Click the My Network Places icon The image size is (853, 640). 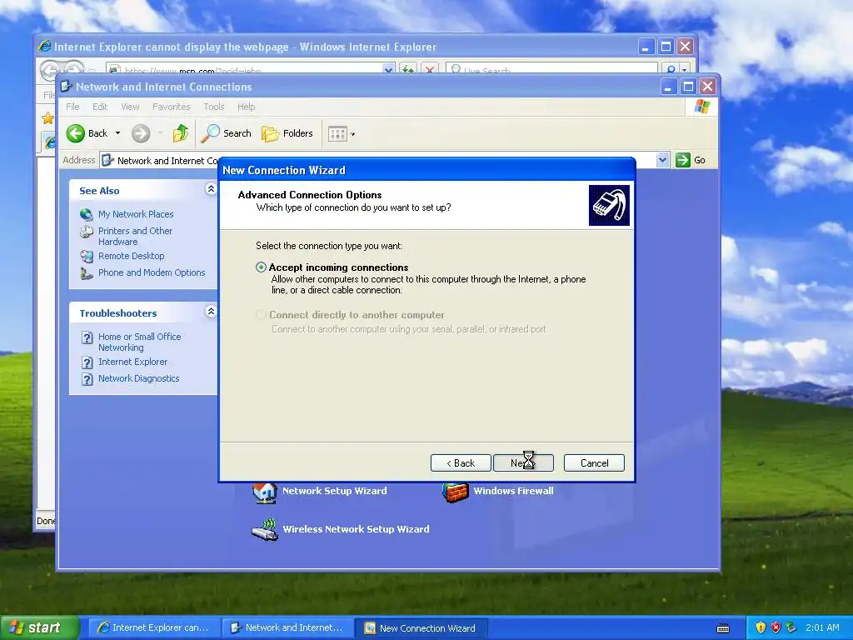(87, 214)
